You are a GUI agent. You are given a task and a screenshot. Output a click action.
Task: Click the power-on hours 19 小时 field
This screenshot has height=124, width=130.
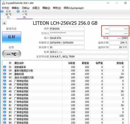click(119, 47)
